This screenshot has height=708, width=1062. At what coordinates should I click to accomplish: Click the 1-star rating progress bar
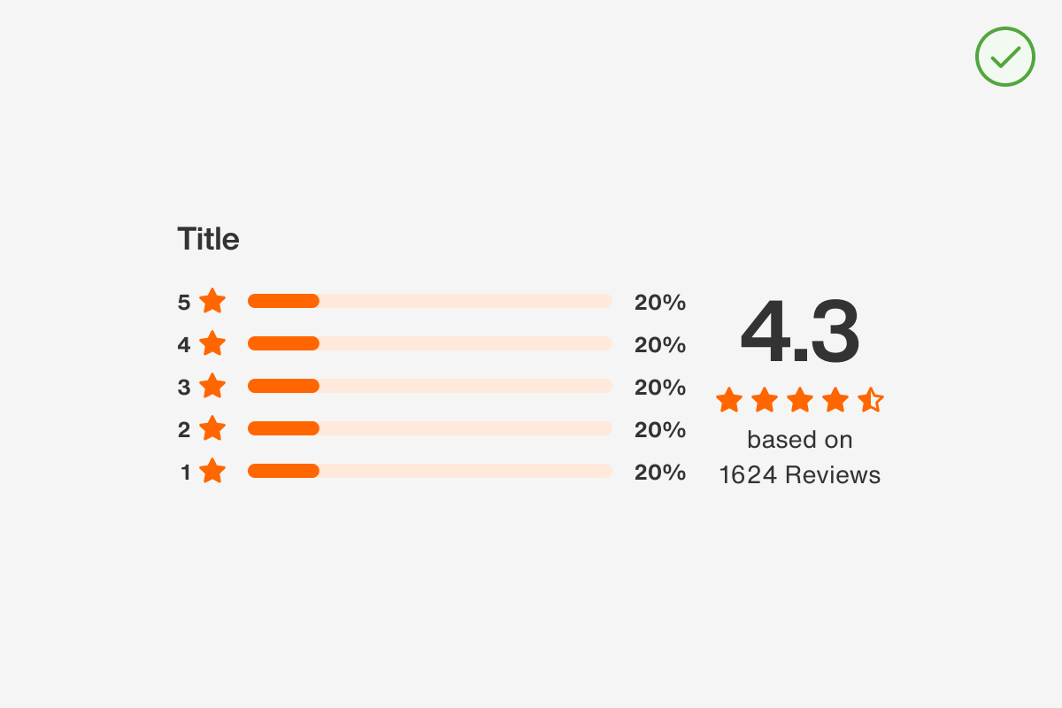tap(430, 471)
